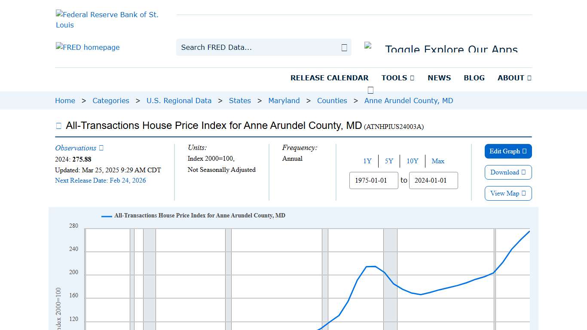Open search by clicking the magnifier icon
The image size is (587, 330).
[344, 47]
